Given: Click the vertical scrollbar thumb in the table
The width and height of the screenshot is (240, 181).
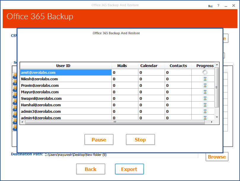Looking at the screenshot, I should [217, 87].
